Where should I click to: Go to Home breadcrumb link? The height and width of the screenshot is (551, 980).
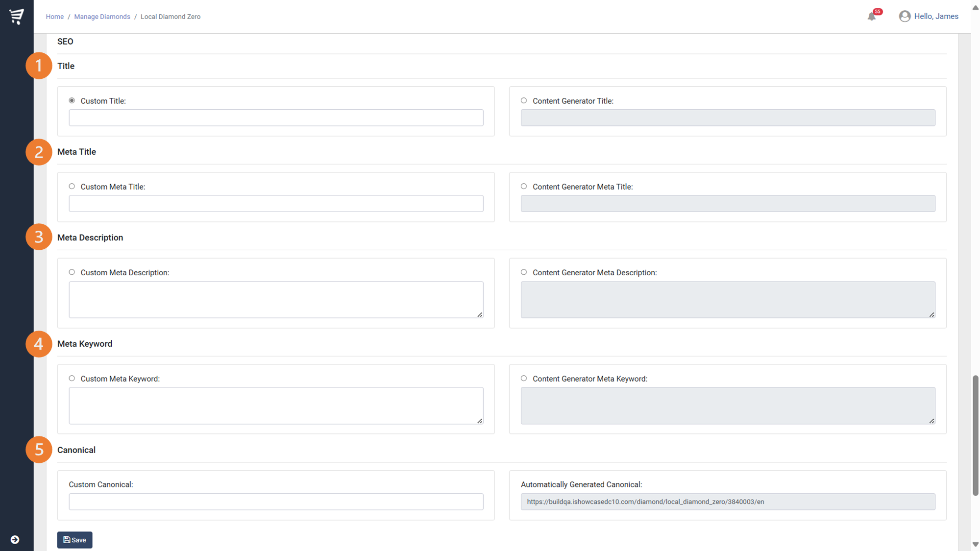pos(54,17)
